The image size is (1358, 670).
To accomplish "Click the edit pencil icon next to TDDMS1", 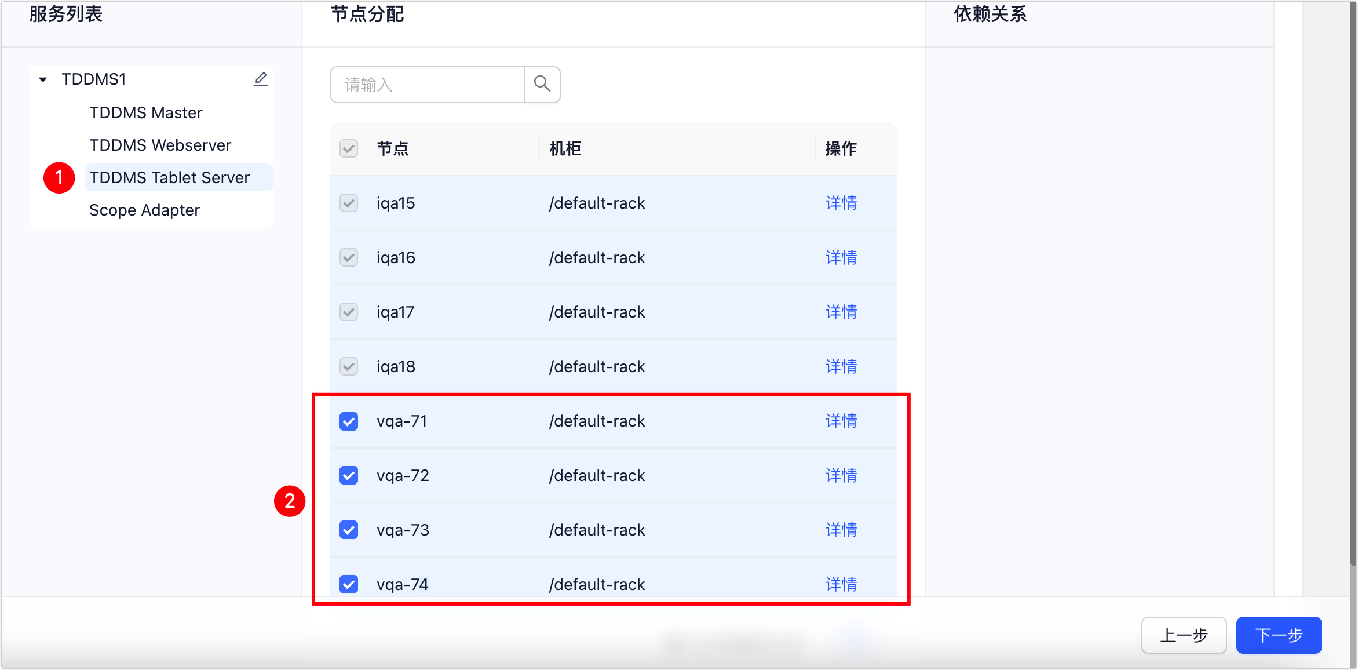I will pyautogui.click(x=261, y=79).
